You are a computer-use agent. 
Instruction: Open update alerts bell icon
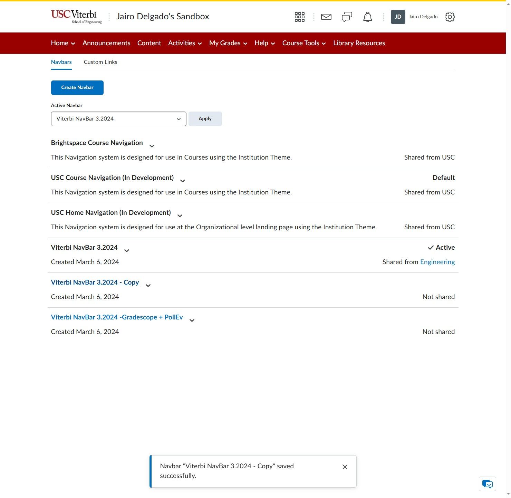[368, 17]
